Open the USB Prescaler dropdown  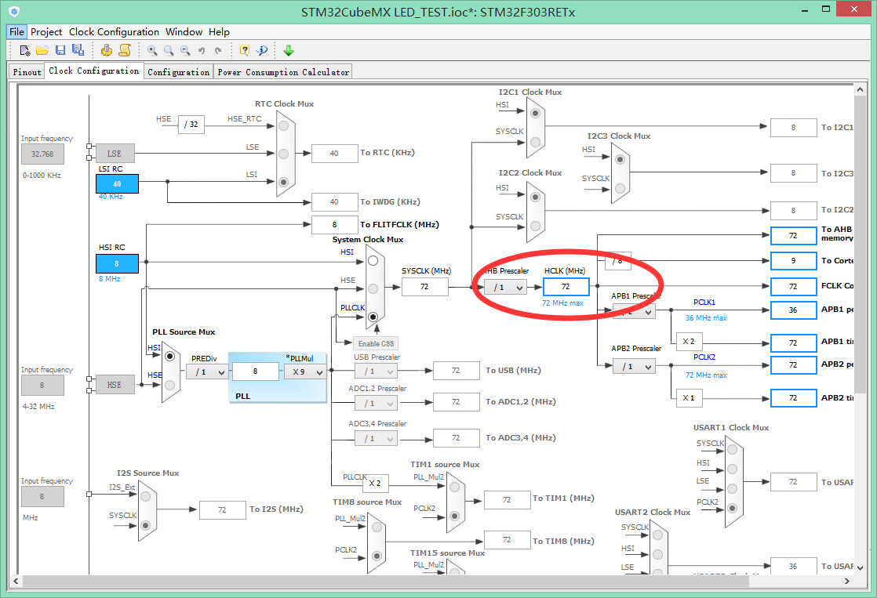click(375, 371)
